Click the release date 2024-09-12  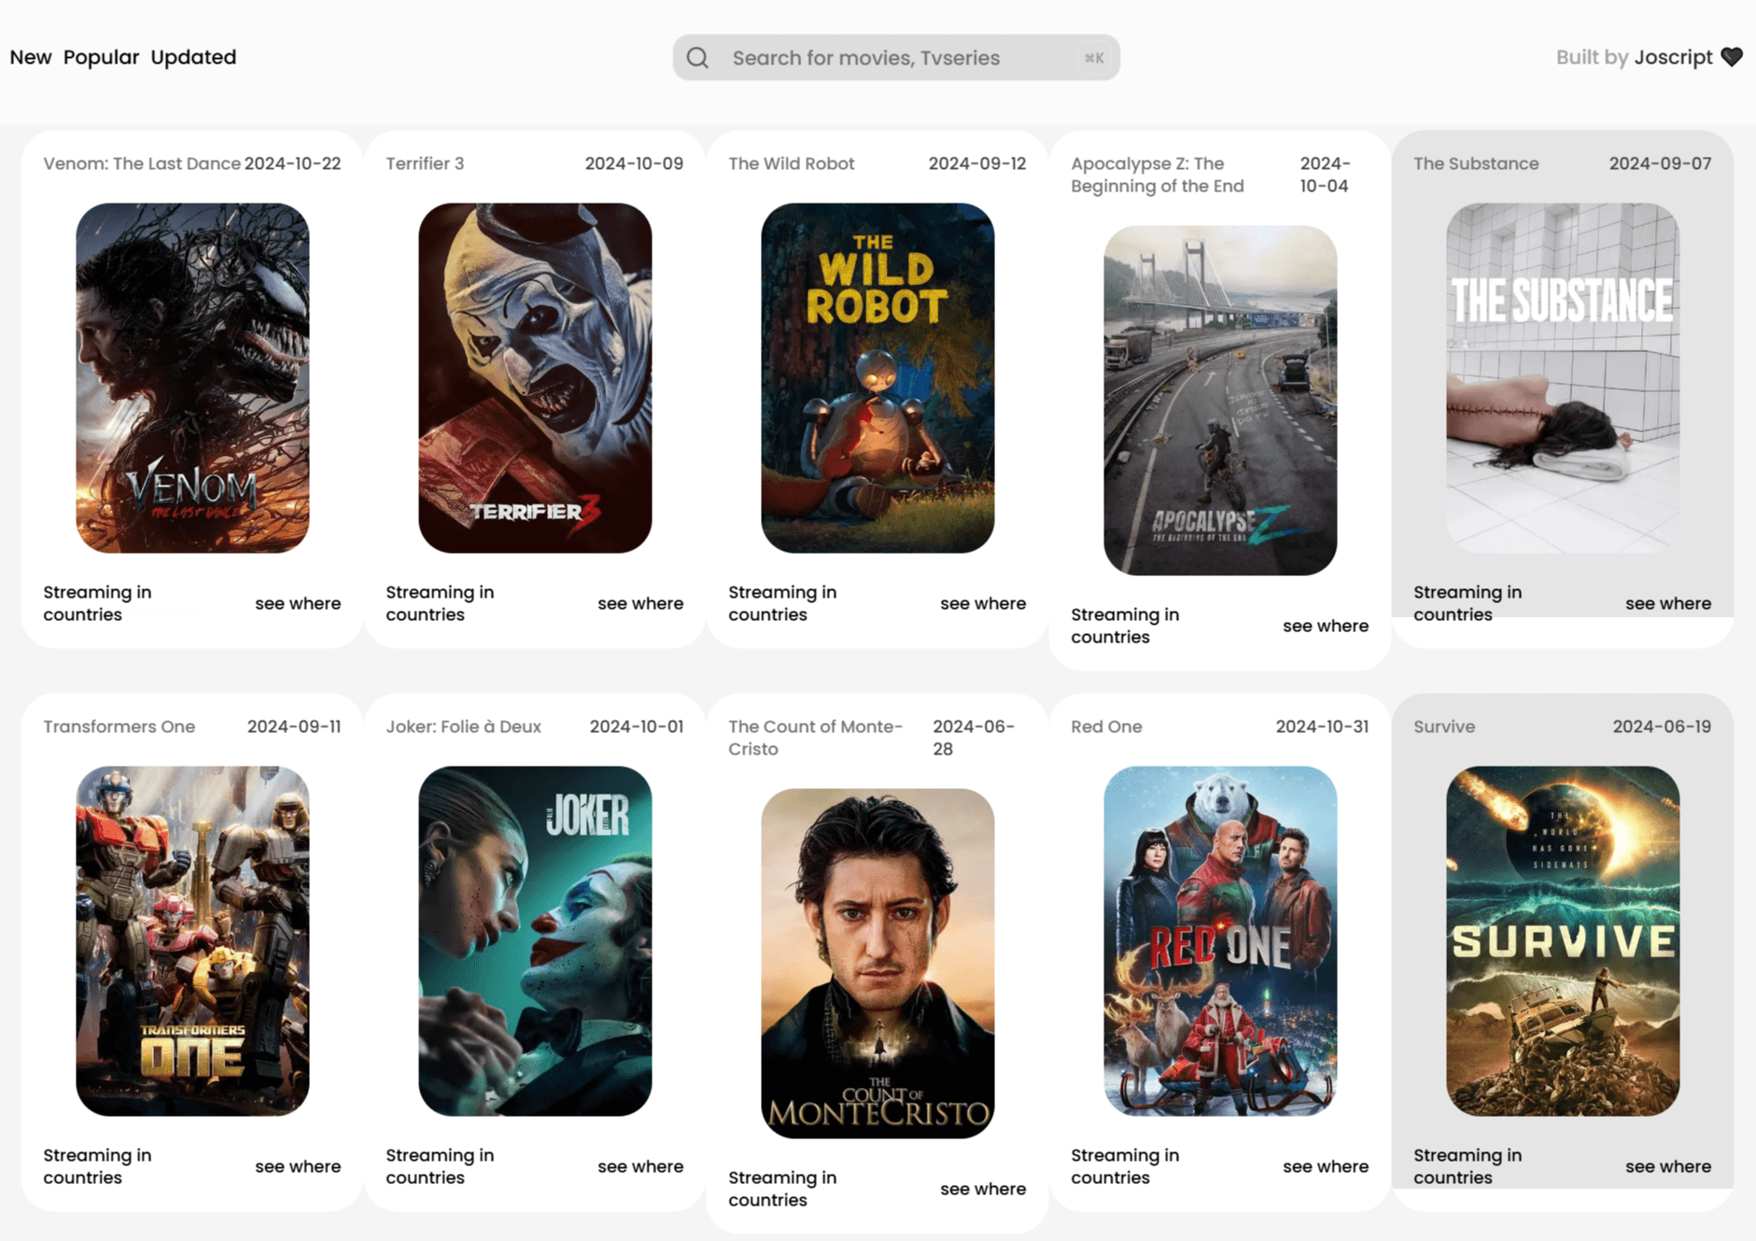pos(977,163)
